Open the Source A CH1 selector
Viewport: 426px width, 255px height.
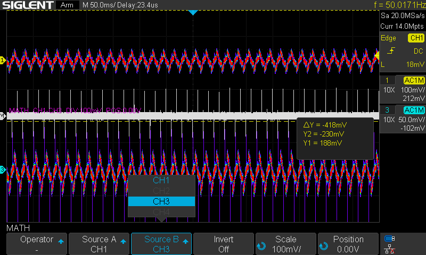click(x=99, y=244)
